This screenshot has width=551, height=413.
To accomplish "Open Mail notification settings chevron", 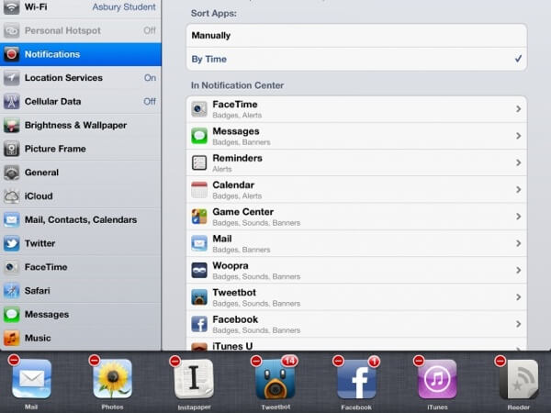I will pos(518,243).
